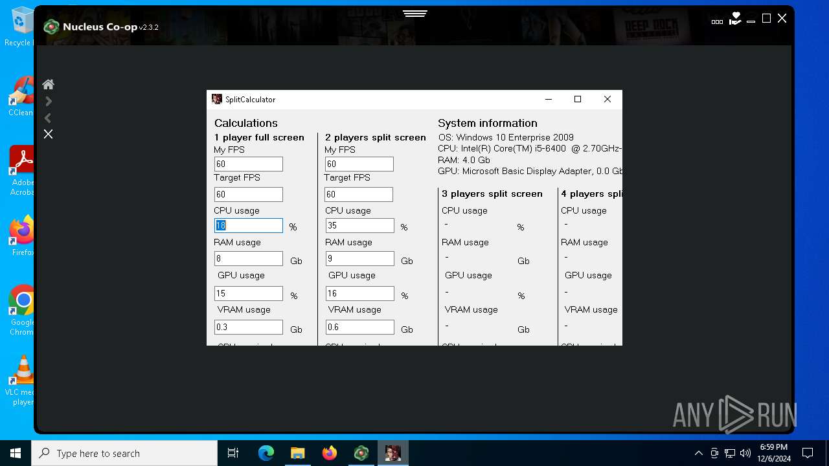Click the 'Calculations' heading

246,123
